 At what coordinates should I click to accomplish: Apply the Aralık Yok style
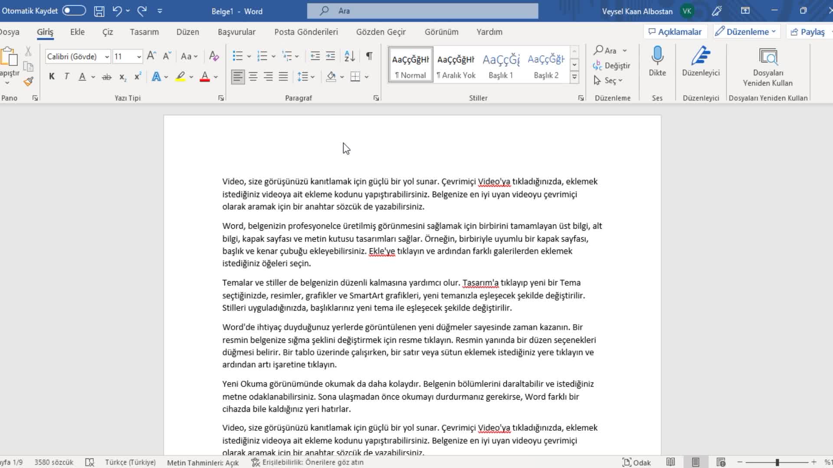[456, 65]
